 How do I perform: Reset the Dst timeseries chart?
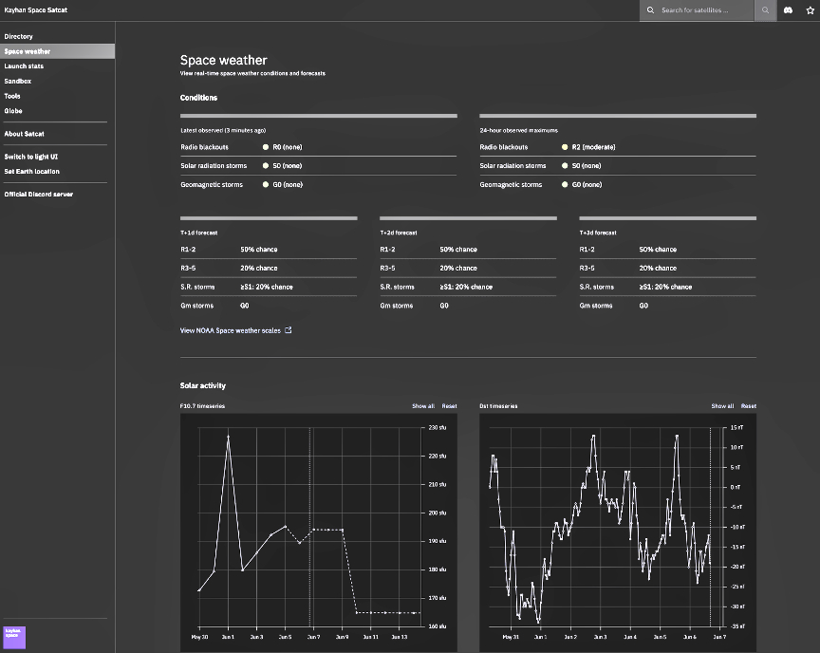tap(749, 406)
